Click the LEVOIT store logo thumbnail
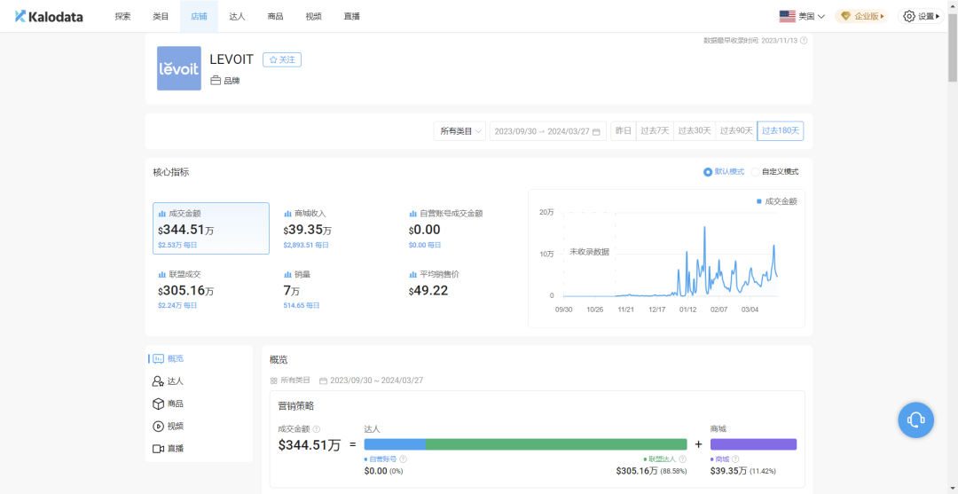Image resolution: width=958 pixels, height=494 pixels. point(179,68)
